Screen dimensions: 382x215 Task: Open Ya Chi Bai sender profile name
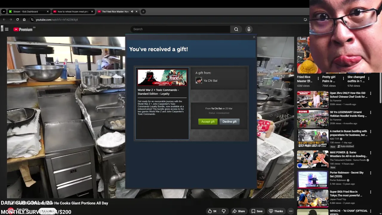point(210,81)
